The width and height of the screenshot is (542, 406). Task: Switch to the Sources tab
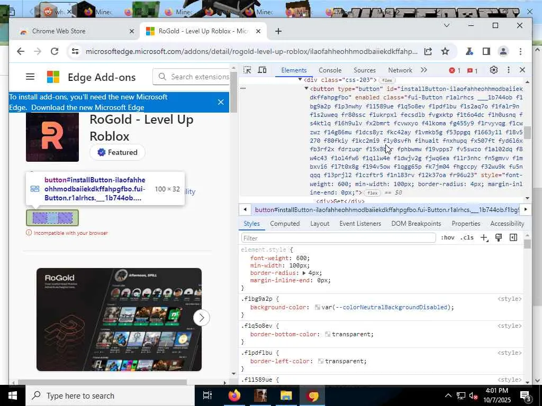pos(364,70)
